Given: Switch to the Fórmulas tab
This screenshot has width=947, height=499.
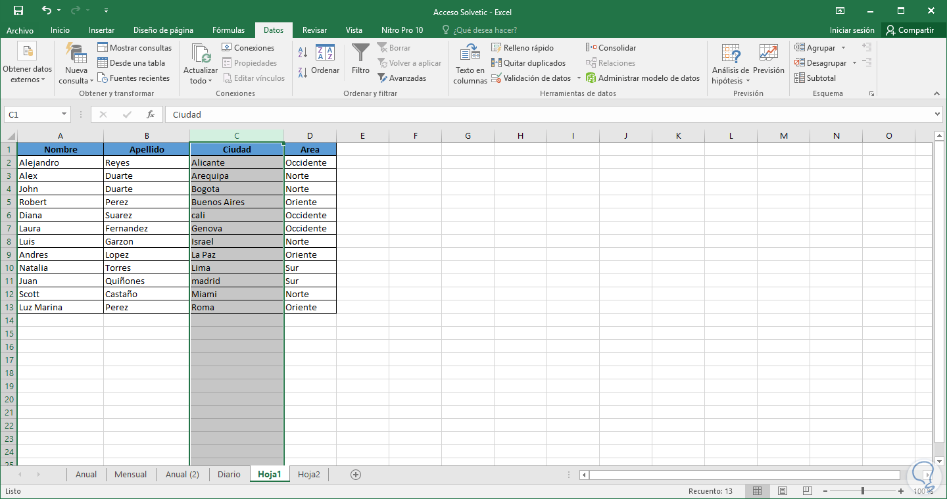Looking at the screenshot, I should coord(228,30).
